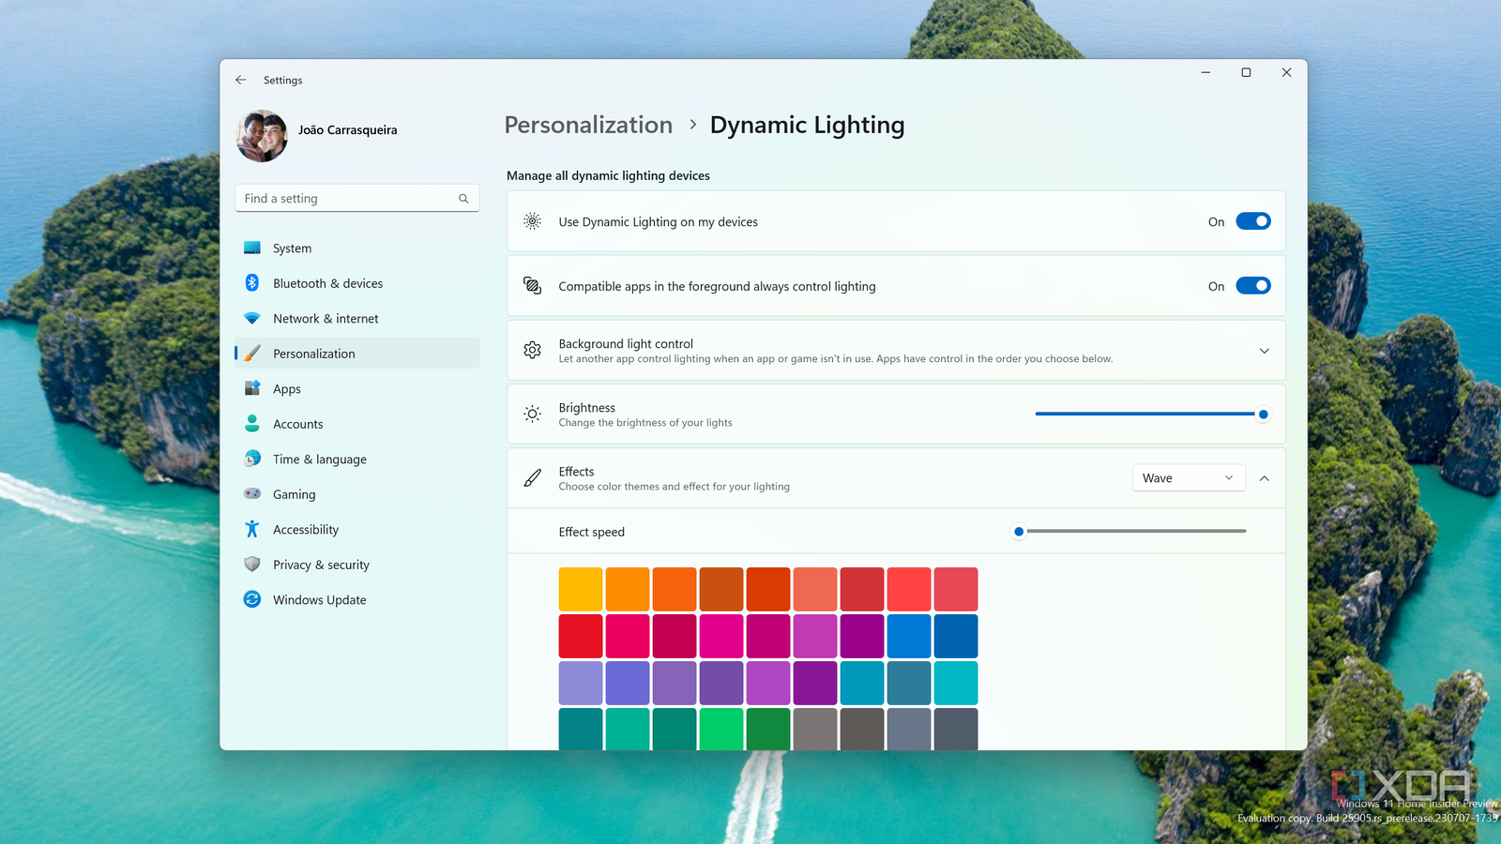Click the Apps sidebar icon

251,388
